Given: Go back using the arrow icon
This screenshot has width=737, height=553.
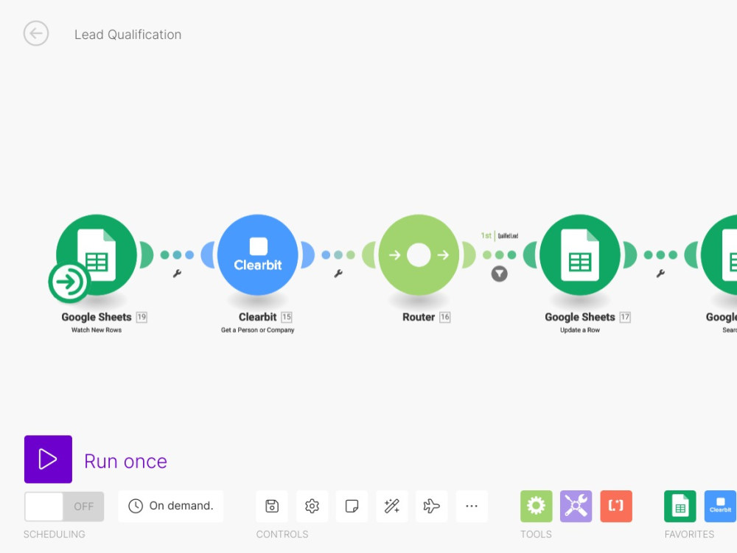Looking at the screenshot, I should [36, 33].
